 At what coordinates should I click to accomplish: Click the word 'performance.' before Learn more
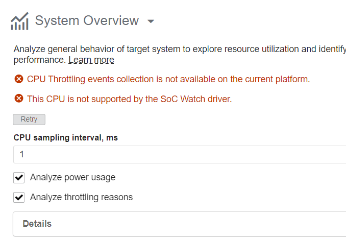click(40, 60)
